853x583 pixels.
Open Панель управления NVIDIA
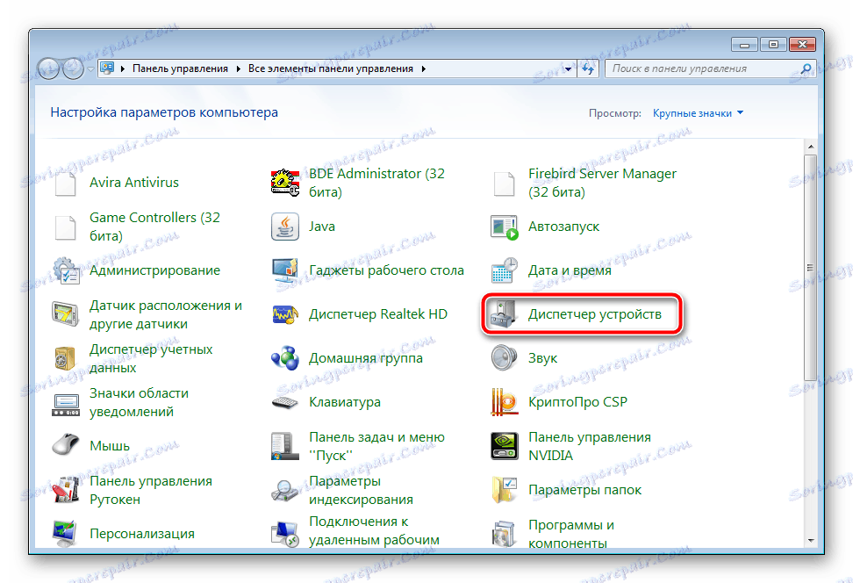coord(591,445)
